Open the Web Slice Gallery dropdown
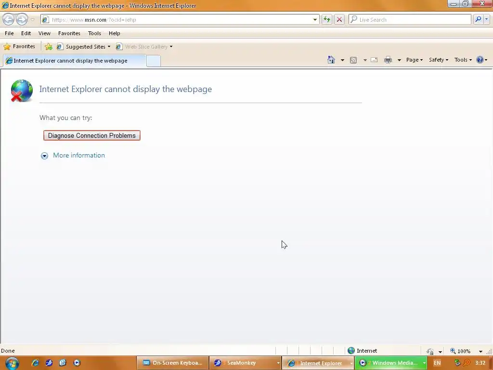The height and width of the screenshot is (370, 493). pyautogui.click(x=144, y=47)
